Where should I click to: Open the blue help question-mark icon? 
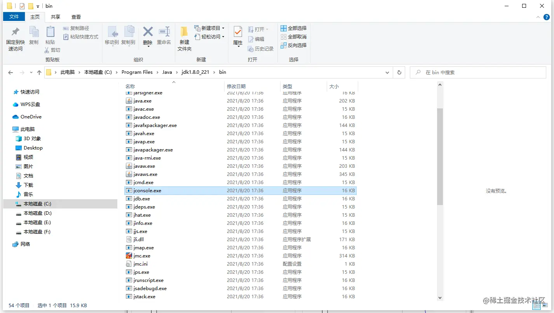pyautogui.click(x=547, y=17)
